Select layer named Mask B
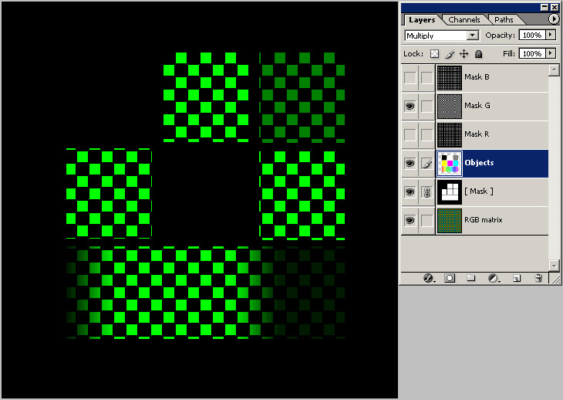 click(477, 77)
